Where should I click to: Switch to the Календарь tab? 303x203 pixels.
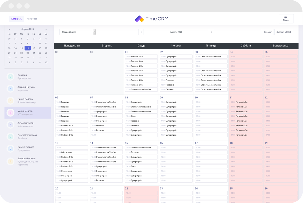tap(17, 19)
